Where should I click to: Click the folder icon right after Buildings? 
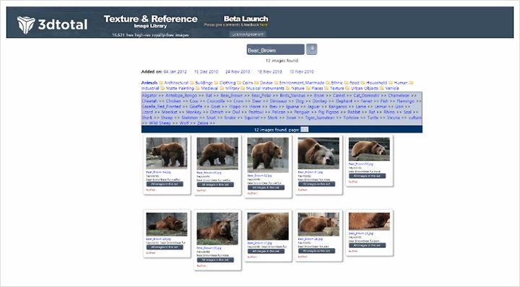(x=216, y=83)
